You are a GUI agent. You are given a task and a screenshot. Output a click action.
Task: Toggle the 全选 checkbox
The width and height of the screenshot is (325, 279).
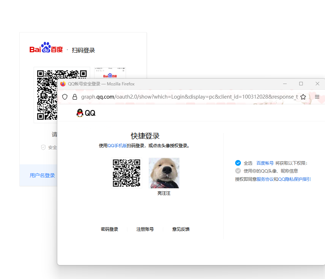(238, 163)
